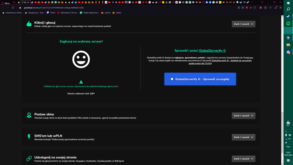Click the Udostępnij na swojej stronie chain icon

coord(29,159)
